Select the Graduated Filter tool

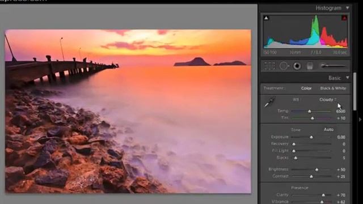point(310,66)
